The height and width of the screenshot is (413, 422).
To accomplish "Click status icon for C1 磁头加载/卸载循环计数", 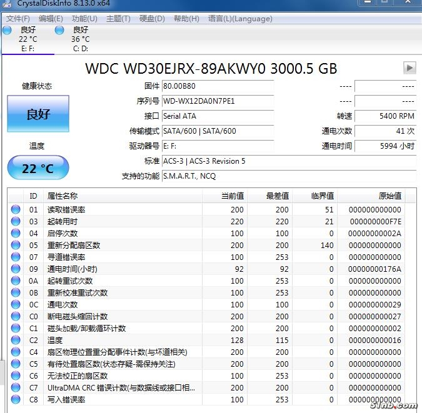I will 16,328.
